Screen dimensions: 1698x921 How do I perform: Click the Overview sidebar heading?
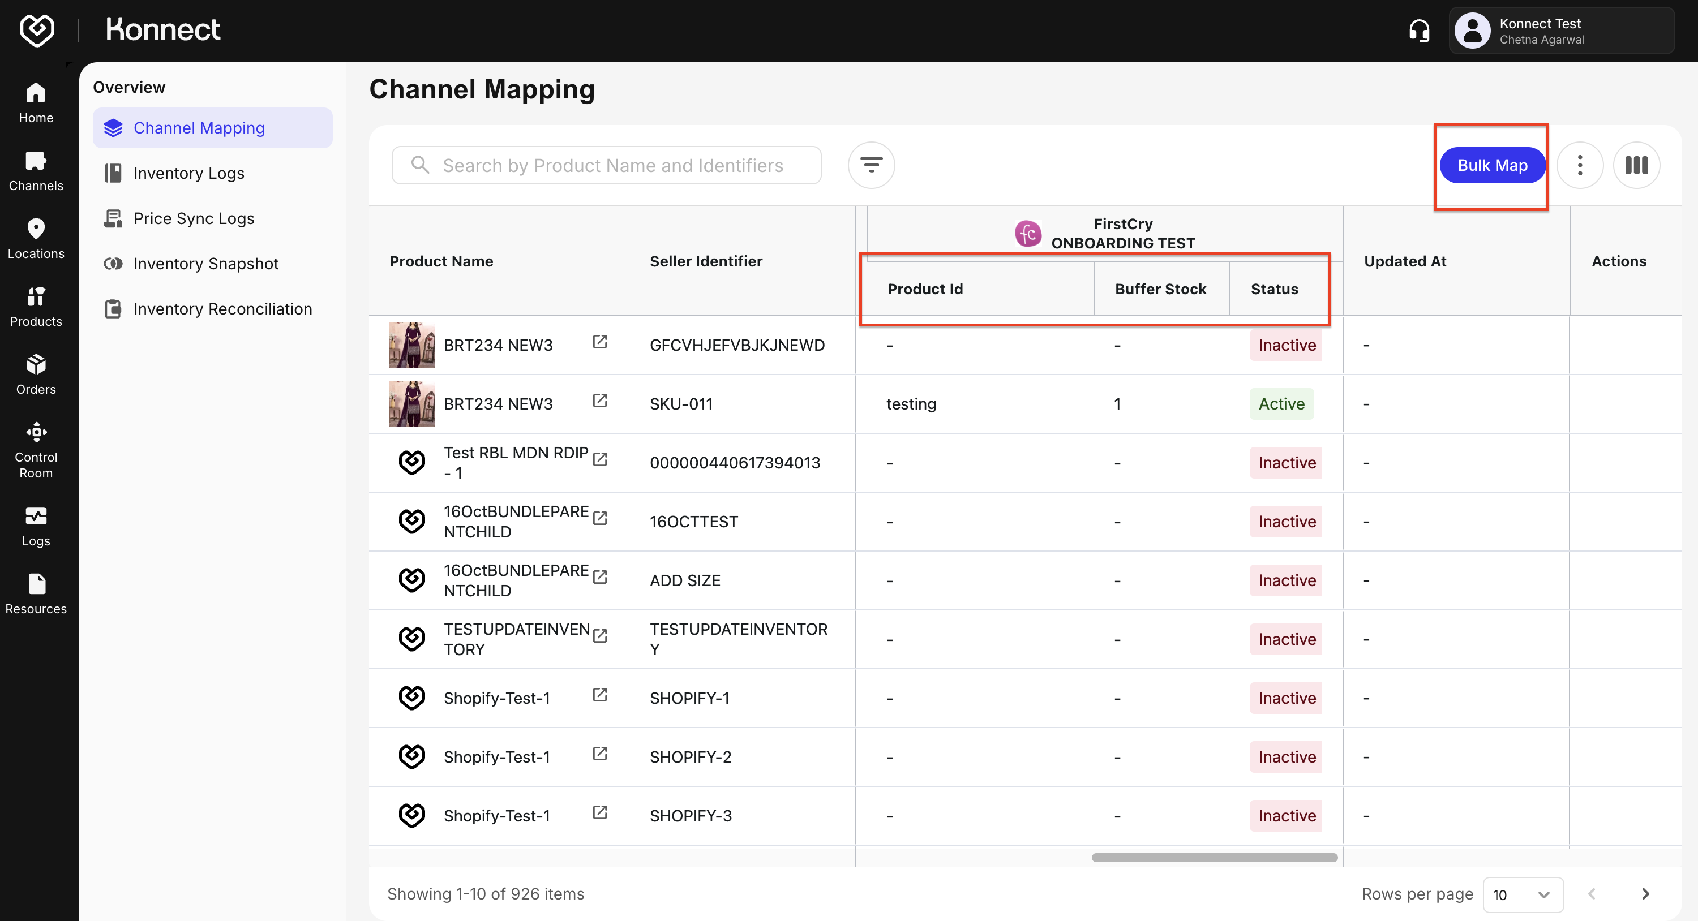point(129,87)
